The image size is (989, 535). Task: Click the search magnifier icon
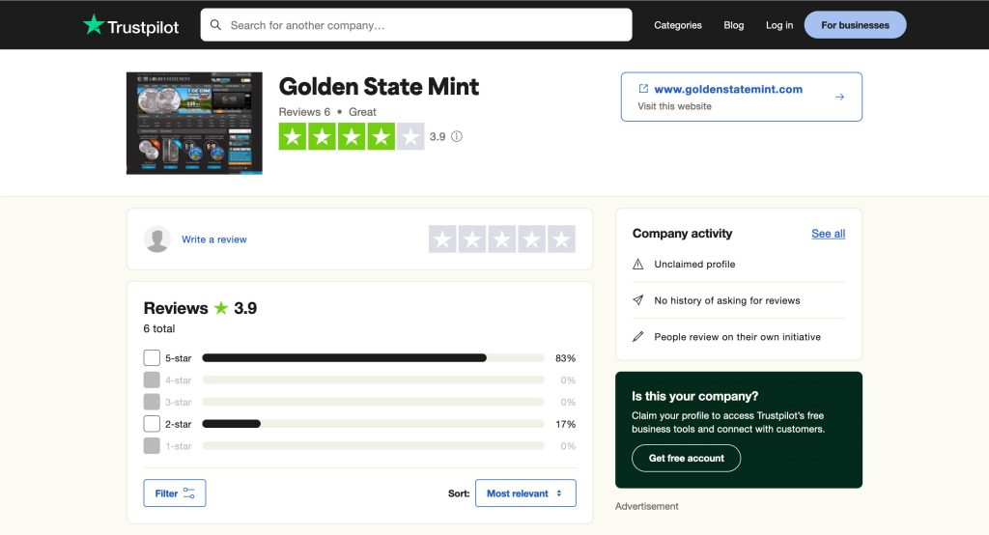(215, 25)
